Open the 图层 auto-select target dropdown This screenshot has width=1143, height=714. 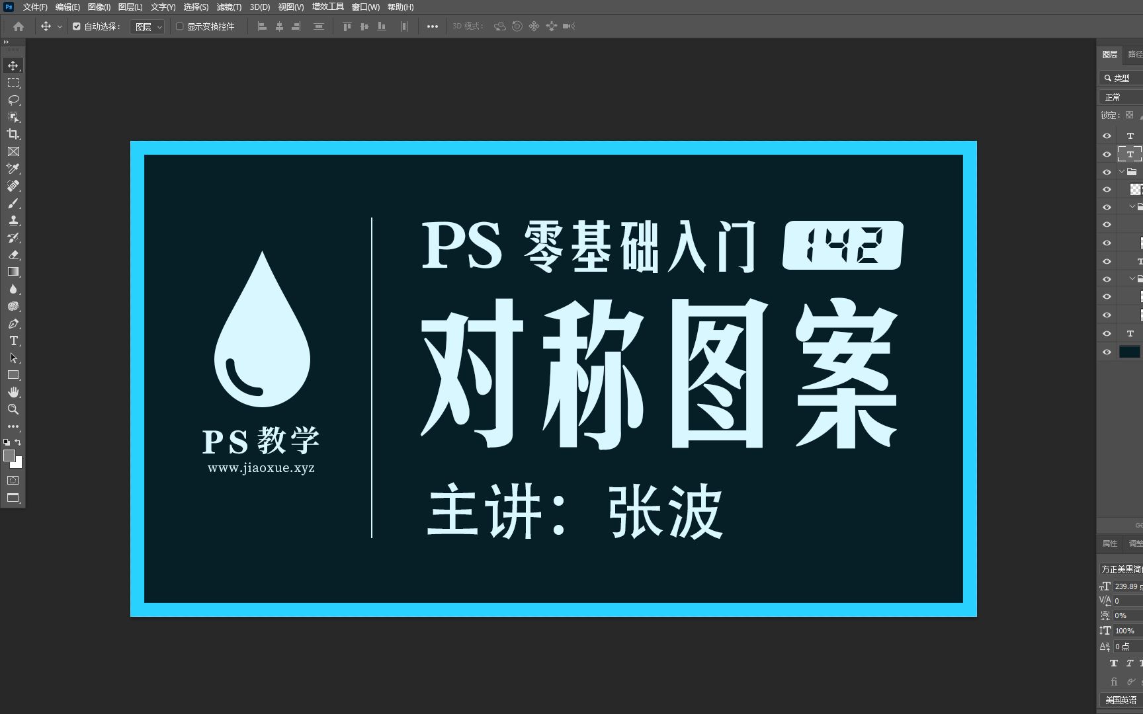[x=148, y=26]
